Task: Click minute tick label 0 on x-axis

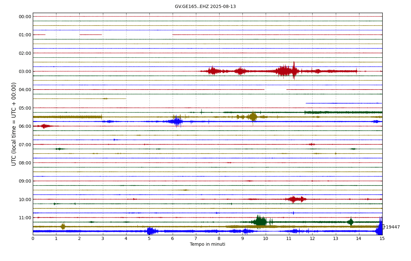Action: point(33,238)
